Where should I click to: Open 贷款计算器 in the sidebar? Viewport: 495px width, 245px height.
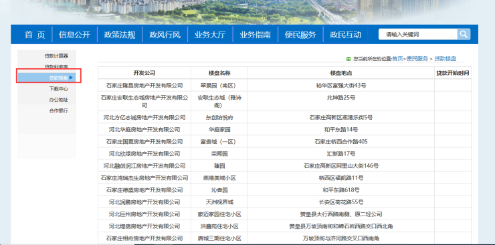56,56
